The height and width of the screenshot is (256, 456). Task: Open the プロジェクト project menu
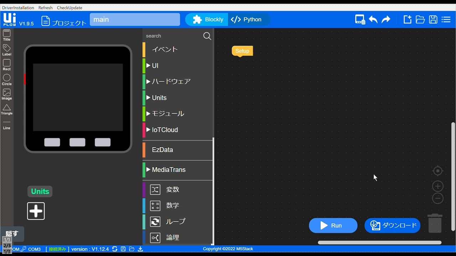(64, 21)
